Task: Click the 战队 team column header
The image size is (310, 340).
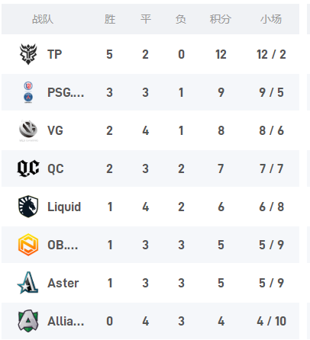Action: 43,19
